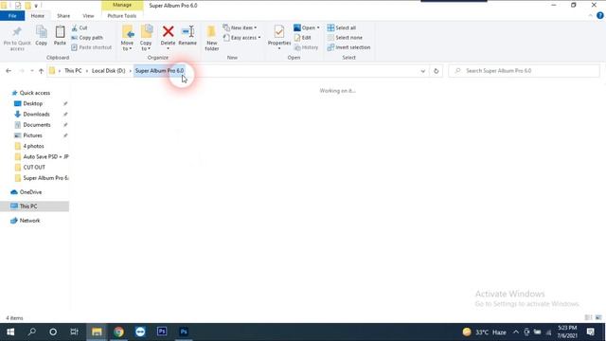The width and height of the screenshot is (606, 341).
Task: Open the Auto Save PSD folder
Action: click(45, 156)
